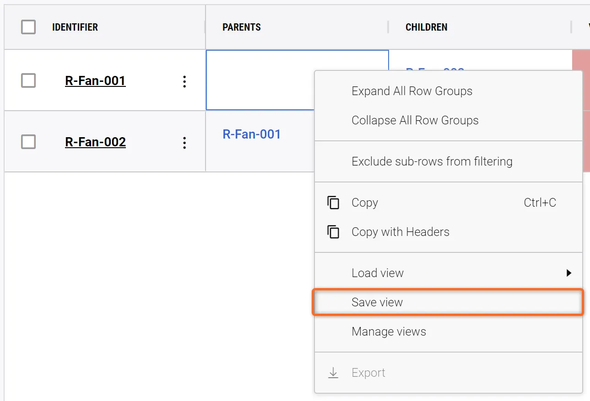Choose Expand All Row Groups
This screenshot has width=590, height=401.
pos(411,91)
